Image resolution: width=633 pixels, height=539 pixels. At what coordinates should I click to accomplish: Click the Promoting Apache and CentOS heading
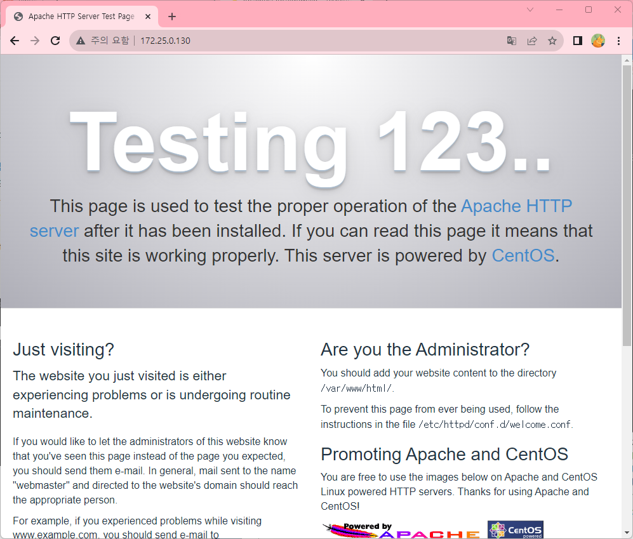(444, 454)
